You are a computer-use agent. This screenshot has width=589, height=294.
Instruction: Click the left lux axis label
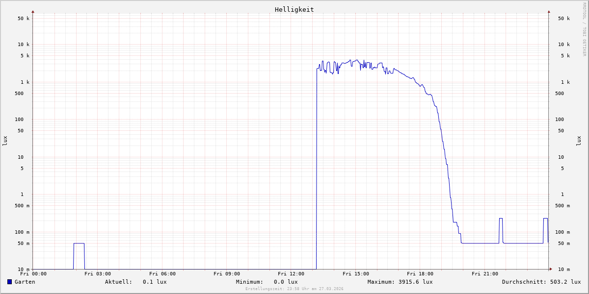click(5, 141)
